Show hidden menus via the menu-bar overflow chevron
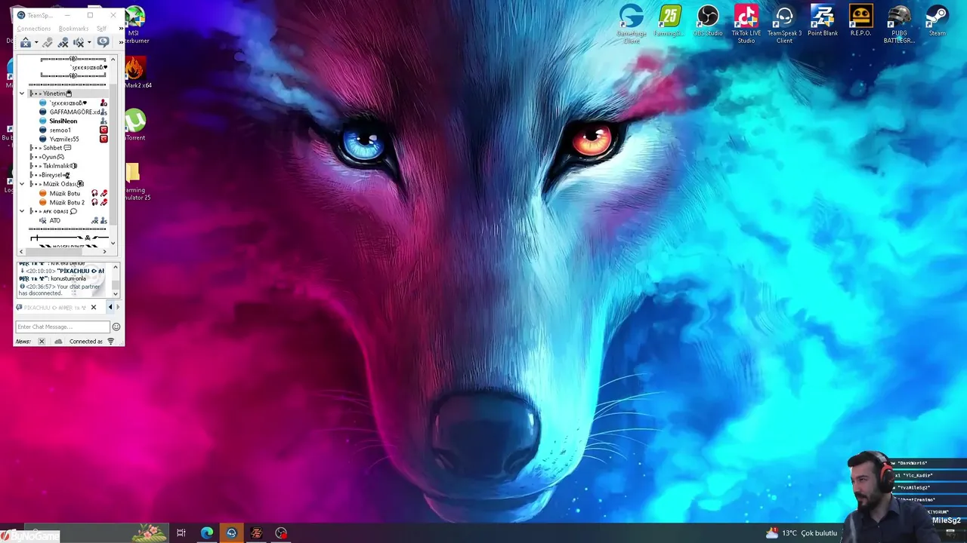The image size is (967, 543). coord(121,29)
